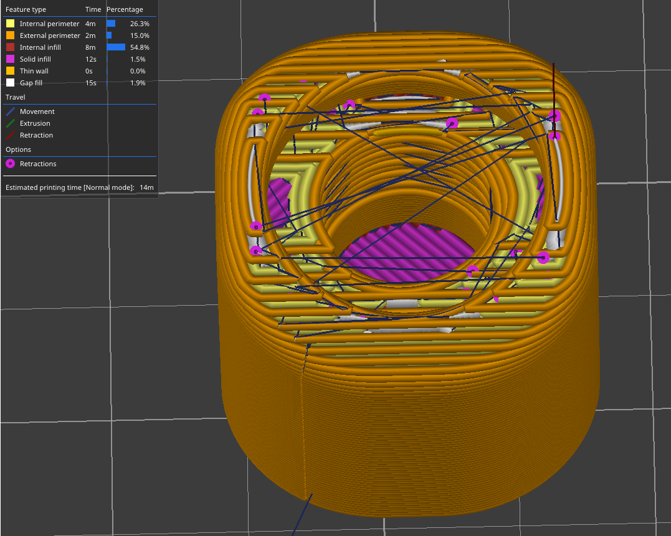This screenshot has width=671, height=536.
Task: Toggle Internal infill red color swatch
Action: pos(10,47)
